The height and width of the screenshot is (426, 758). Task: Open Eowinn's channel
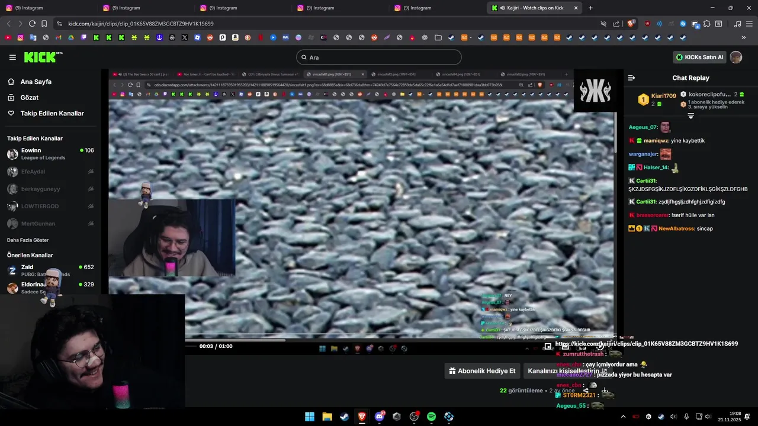point(50,154)
